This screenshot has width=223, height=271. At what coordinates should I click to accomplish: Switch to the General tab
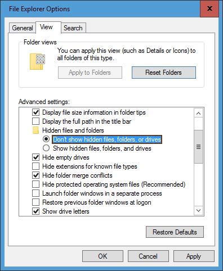point(23,28)
